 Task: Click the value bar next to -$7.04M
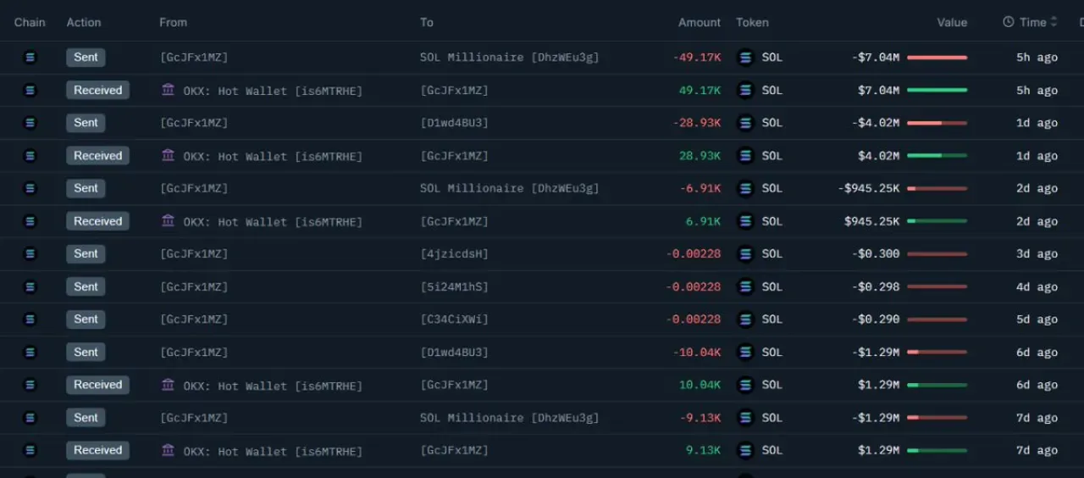point(937,58)
